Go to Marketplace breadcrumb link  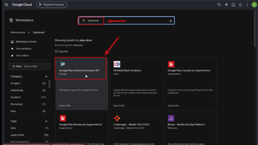click(x=18, y=33)
